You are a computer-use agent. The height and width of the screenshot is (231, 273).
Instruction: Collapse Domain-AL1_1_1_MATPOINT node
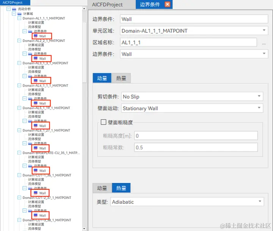click(x=19, y=18)
